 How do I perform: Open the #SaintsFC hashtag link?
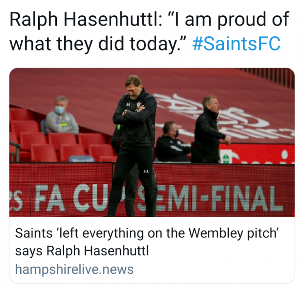click(236, 44)
